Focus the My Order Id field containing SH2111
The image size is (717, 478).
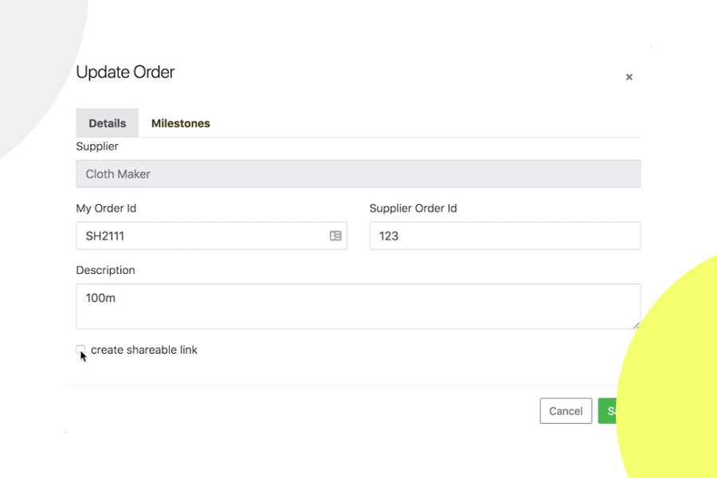click(x=203, y=236)
